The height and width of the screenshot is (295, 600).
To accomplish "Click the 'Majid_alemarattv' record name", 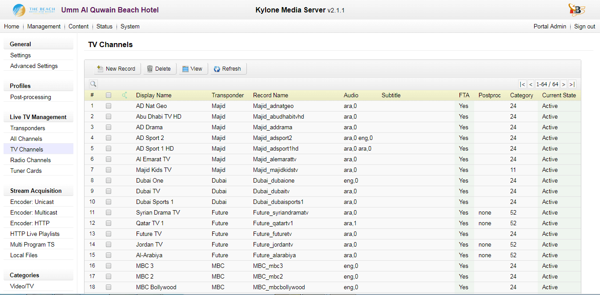I will [x=275, y=159].
